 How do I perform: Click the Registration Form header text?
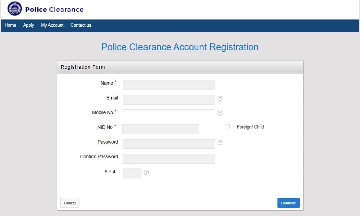tap(83, 67)
